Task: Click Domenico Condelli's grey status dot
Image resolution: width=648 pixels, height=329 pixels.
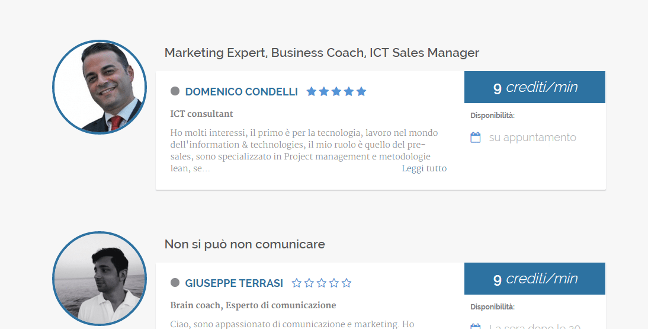Action: point(175,91)
